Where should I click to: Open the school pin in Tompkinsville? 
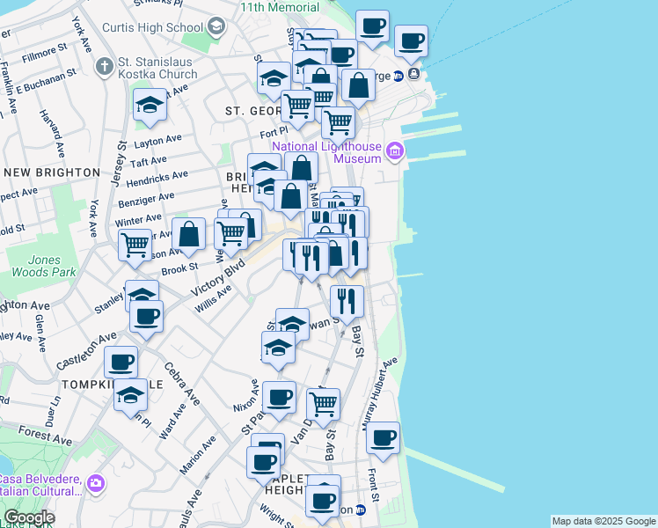coord(130,399)
